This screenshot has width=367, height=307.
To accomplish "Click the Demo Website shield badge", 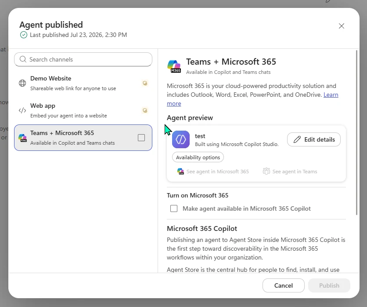I will (145, 83).
